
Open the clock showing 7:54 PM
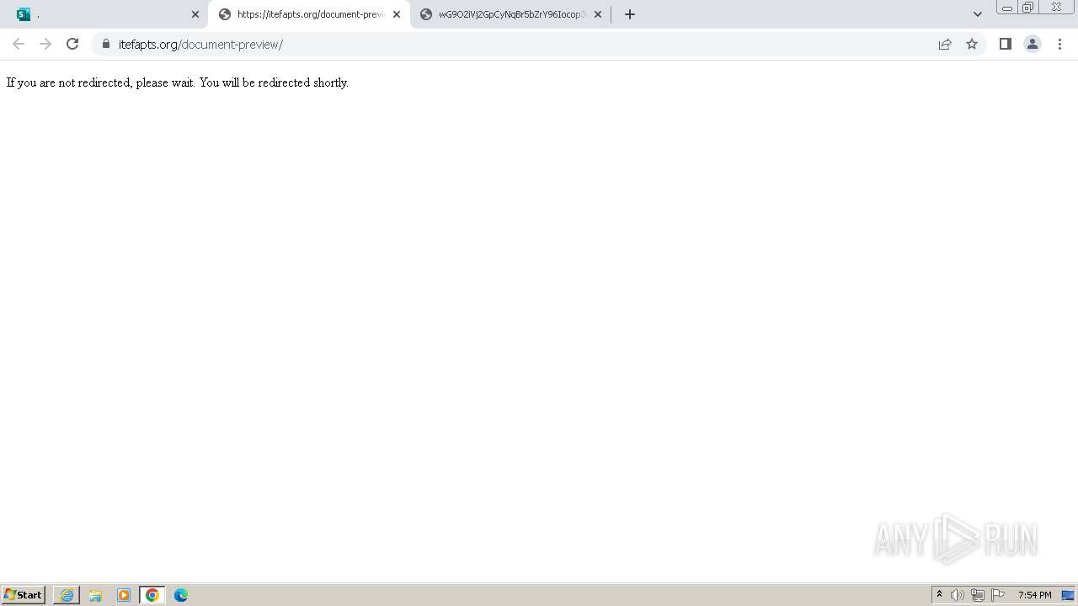(x=1034, y=595)
